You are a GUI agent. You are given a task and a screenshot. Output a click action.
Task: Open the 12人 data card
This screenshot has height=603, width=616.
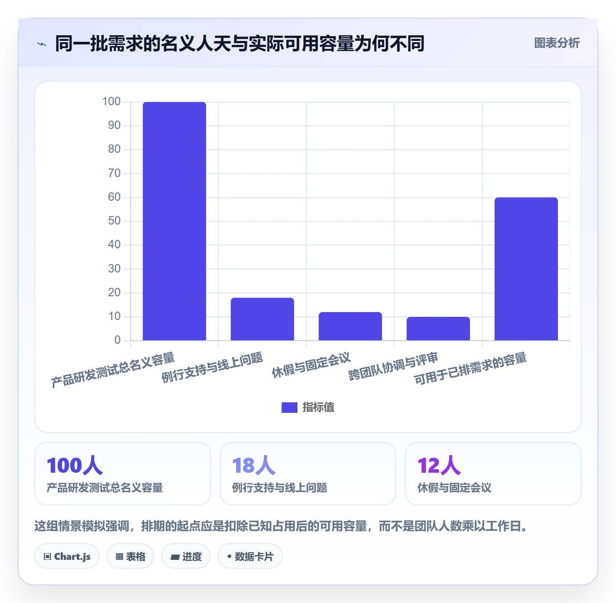[x=493, y=474]
